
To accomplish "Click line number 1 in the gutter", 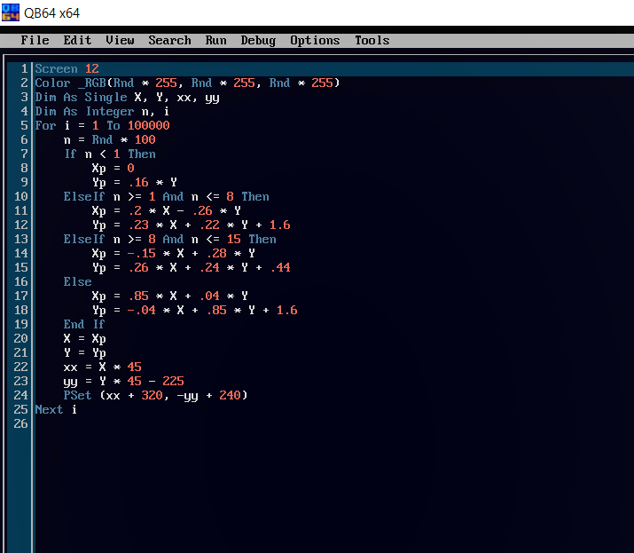I will [x=24, y=68].
